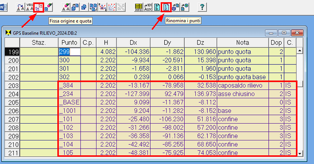Click the arrow-to-stacked-documents icon
This screenshot has height=164, width=314.
point(75,7)
